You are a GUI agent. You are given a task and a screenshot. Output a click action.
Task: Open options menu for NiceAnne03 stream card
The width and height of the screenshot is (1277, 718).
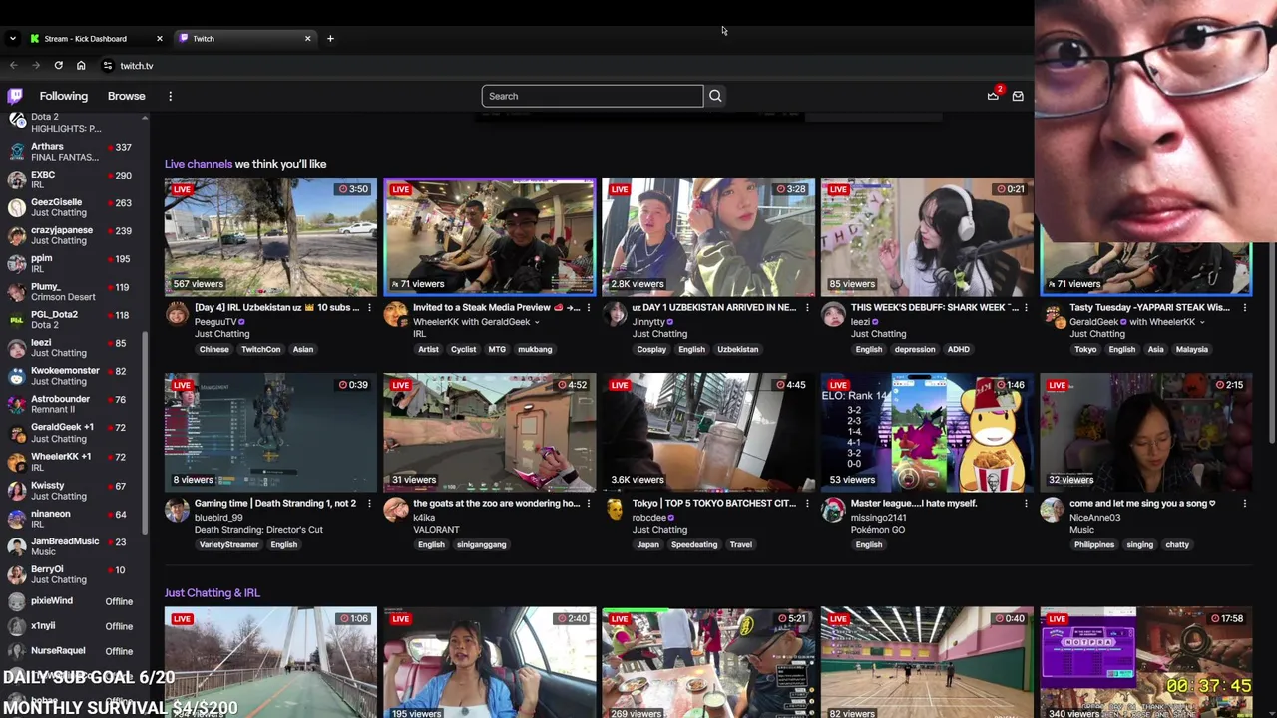(1244, 504)
